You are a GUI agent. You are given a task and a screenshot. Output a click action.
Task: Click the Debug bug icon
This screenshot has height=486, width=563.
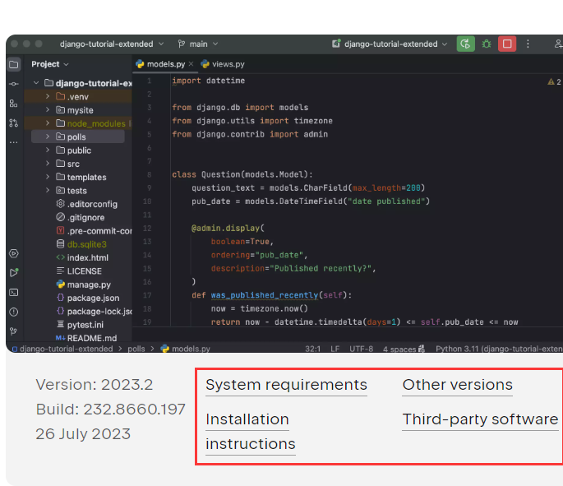click(x=487, y=44)
